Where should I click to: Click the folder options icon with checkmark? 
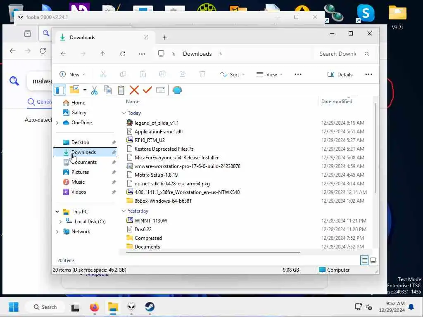[74, 90]
